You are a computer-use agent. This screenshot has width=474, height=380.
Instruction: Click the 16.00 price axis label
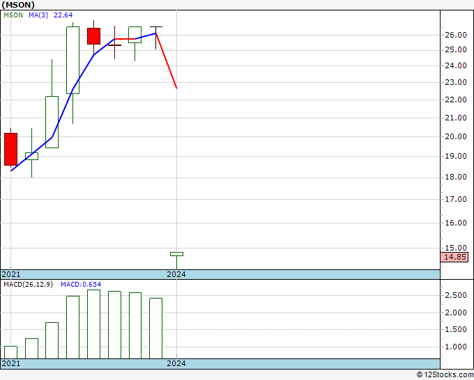pyautogui.click(x=456, y=223)
